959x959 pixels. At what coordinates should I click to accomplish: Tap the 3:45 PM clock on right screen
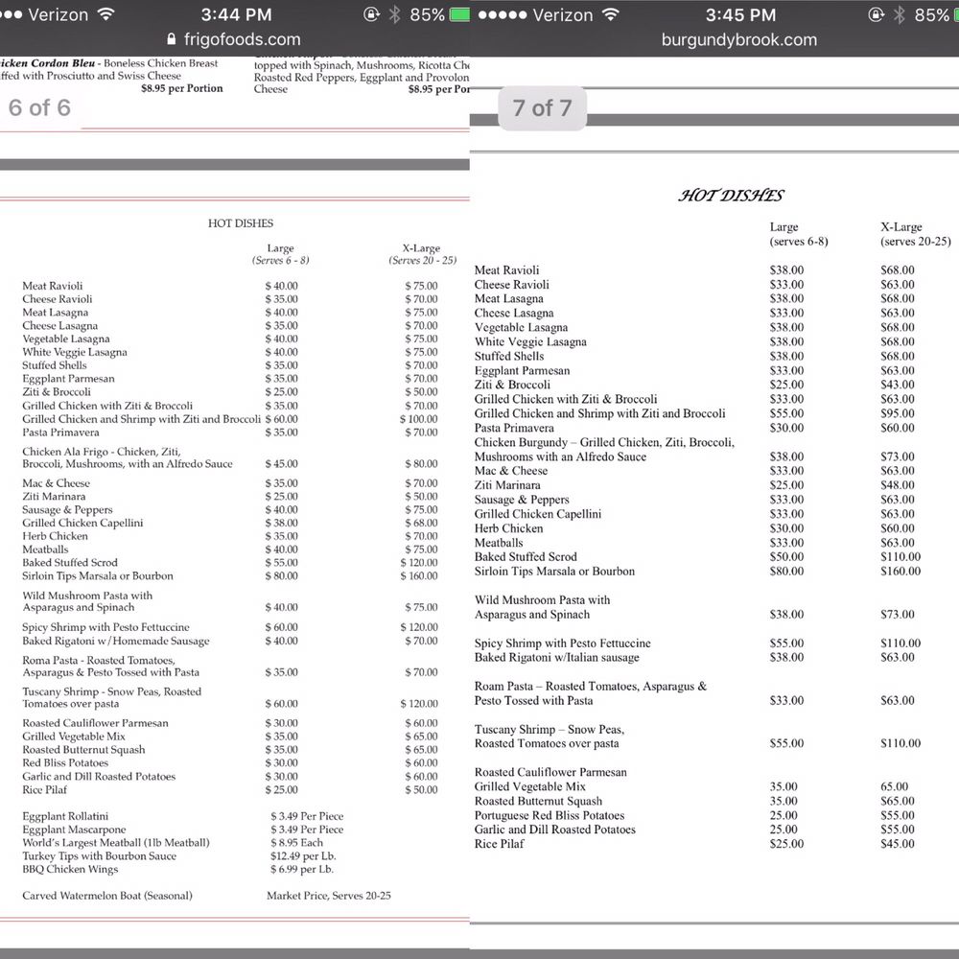click(740, 15)
